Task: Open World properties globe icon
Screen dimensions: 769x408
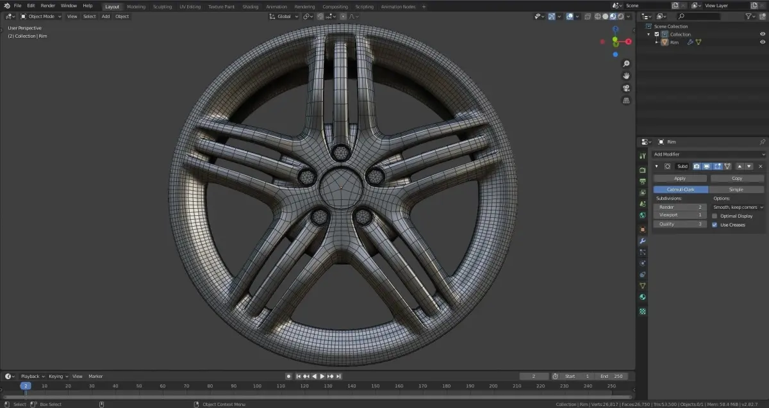Action: coord(643,215)
